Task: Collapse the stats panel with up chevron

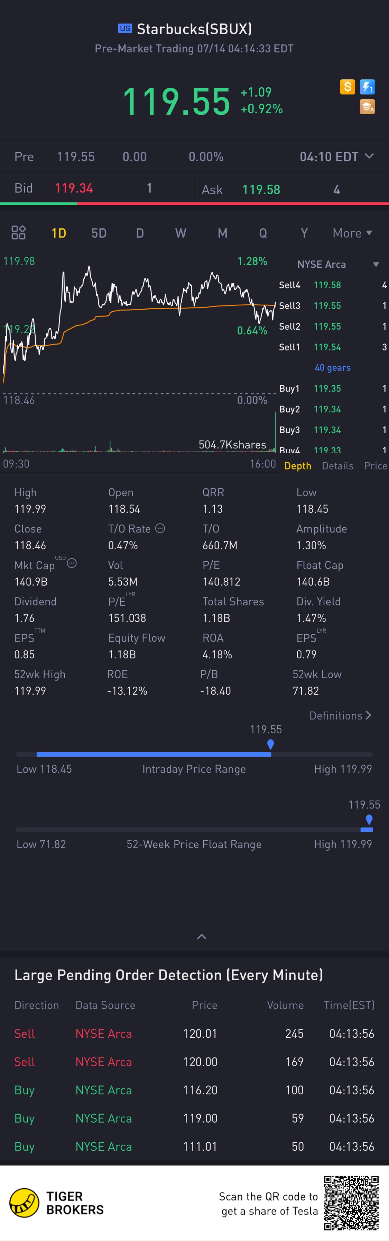Action: coord(202,937)
